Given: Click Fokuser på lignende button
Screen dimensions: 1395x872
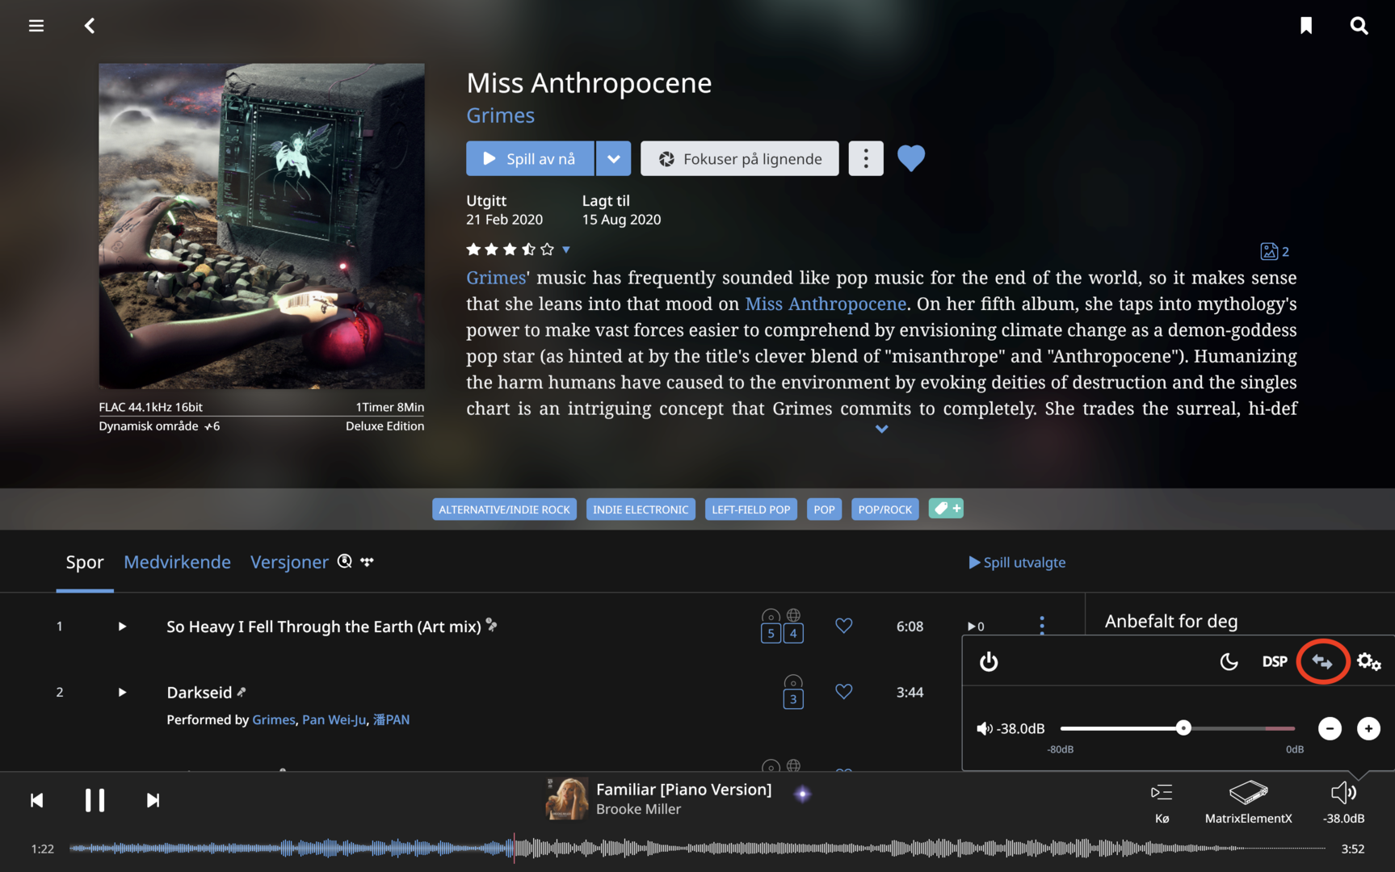Looking at the screenshot, I should (x=740, y=158).
